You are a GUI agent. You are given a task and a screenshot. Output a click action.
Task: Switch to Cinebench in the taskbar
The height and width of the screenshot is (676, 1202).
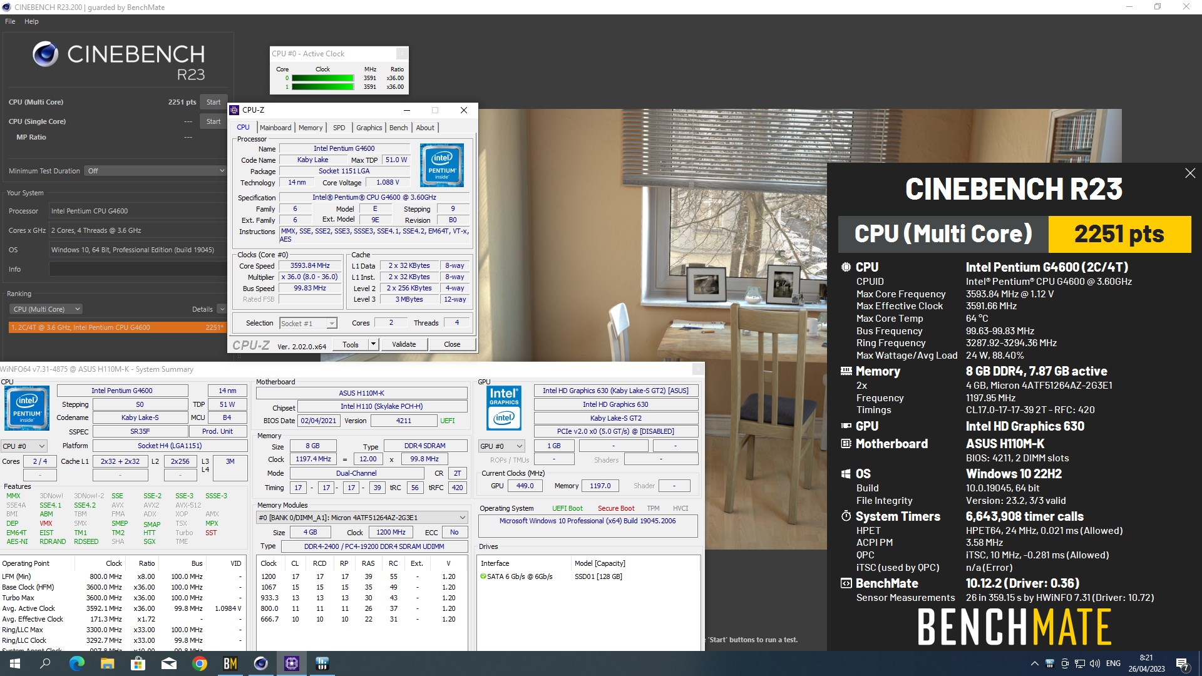click(261, 663)
